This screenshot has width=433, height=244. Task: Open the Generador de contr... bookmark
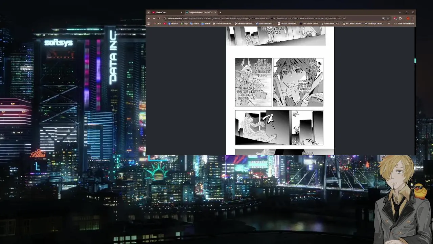pos(244,24)
